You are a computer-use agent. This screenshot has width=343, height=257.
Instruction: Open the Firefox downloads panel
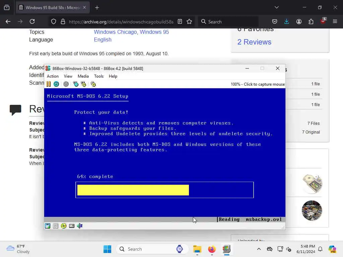pyautogui.click(x=287, y=22)
